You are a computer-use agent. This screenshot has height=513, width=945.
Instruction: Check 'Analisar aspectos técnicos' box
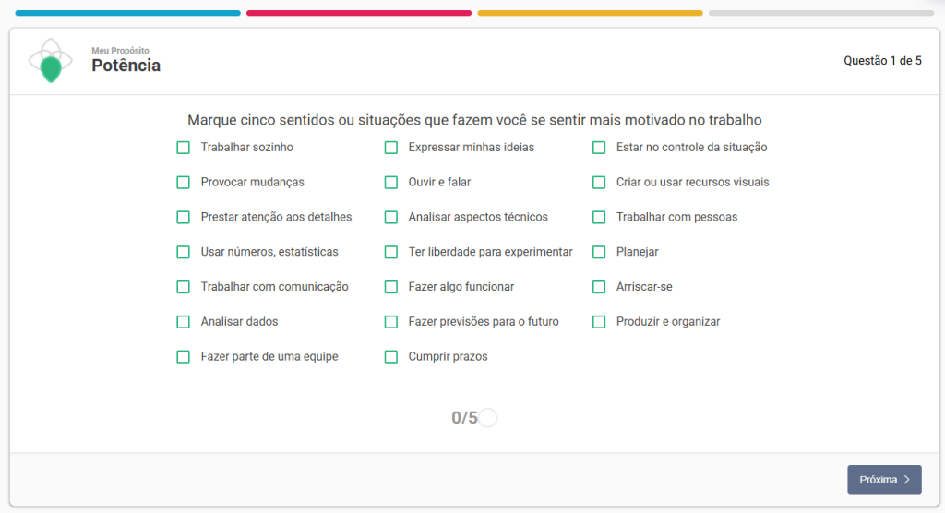[x=391, y=218]
